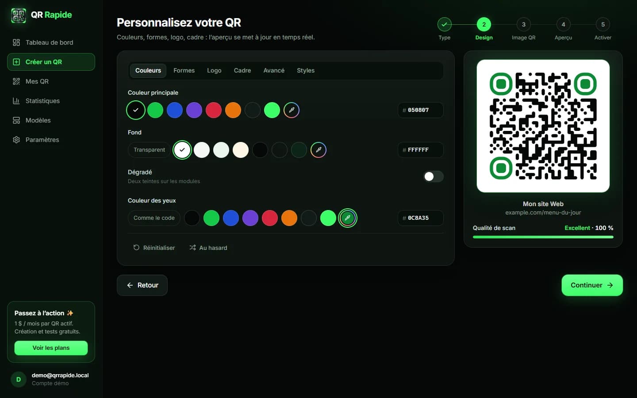Click the QR code preview image

click(543, 126)
